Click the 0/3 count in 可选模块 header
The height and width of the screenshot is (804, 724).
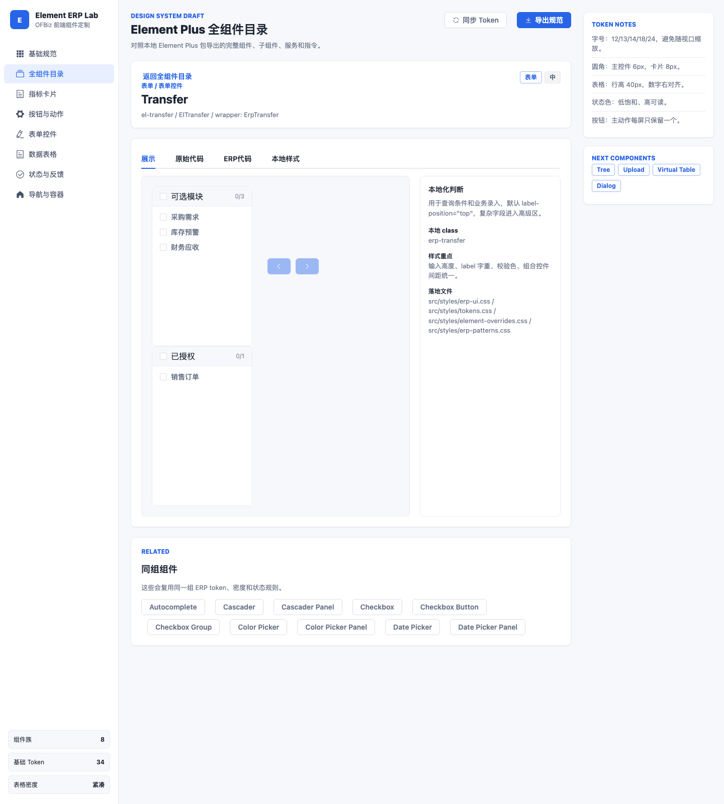click(x=240, y=196)
